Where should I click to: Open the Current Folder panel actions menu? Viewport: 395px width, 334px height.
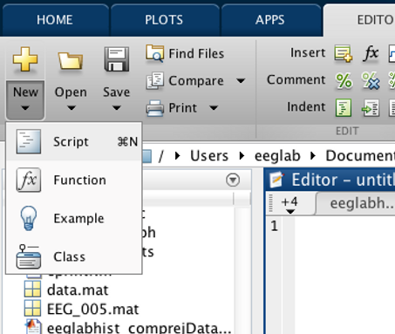pyautogui.click(x=233, y=180)
